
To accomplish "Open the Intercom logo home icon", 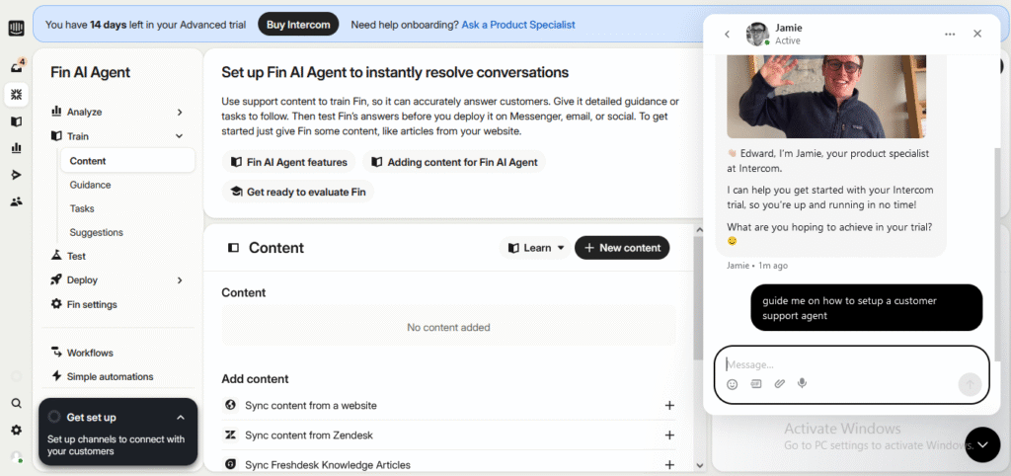I will 16,29.
